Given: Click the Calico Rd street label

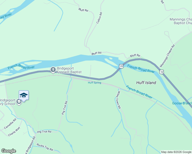Looking at the screenshot, I should [x=99, y=18].
